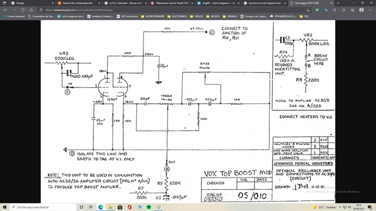The height and width of the screenshot is (211, 376).
Task: Open Microsoft Store from taskbar
Action: point(120,207)
